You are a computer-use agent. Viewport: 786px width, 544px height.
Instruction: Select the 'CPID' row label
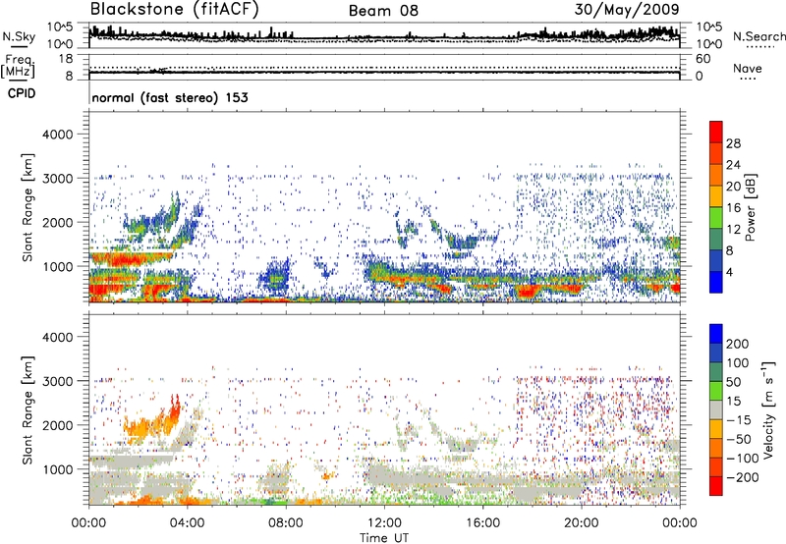pyautogui.click(x=22, y=93)
